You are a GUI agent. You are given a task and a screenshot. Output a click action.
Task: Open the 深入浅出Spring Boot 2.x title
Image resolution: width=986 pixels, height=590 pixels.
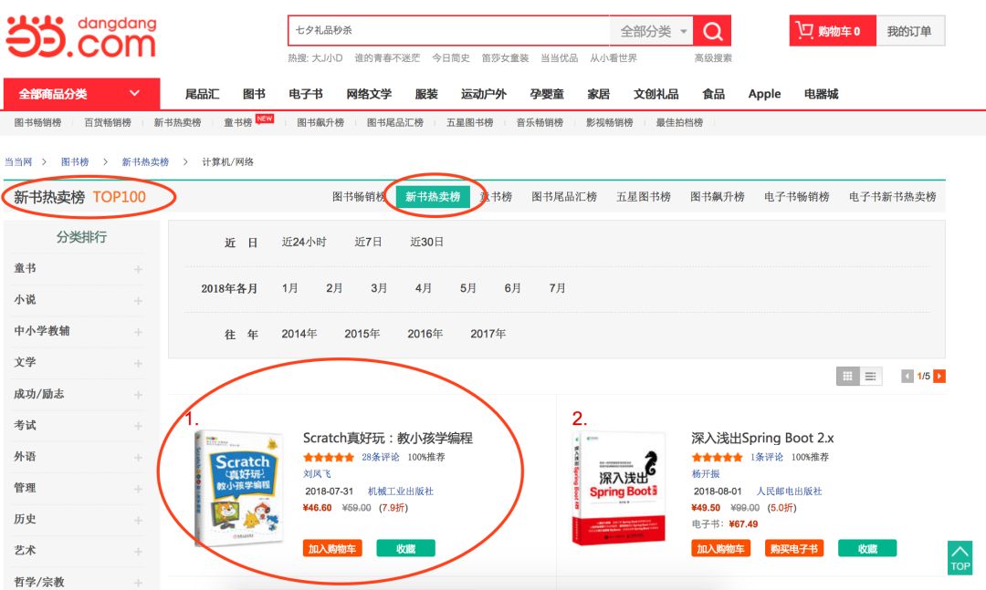click(x=762, y=438)
